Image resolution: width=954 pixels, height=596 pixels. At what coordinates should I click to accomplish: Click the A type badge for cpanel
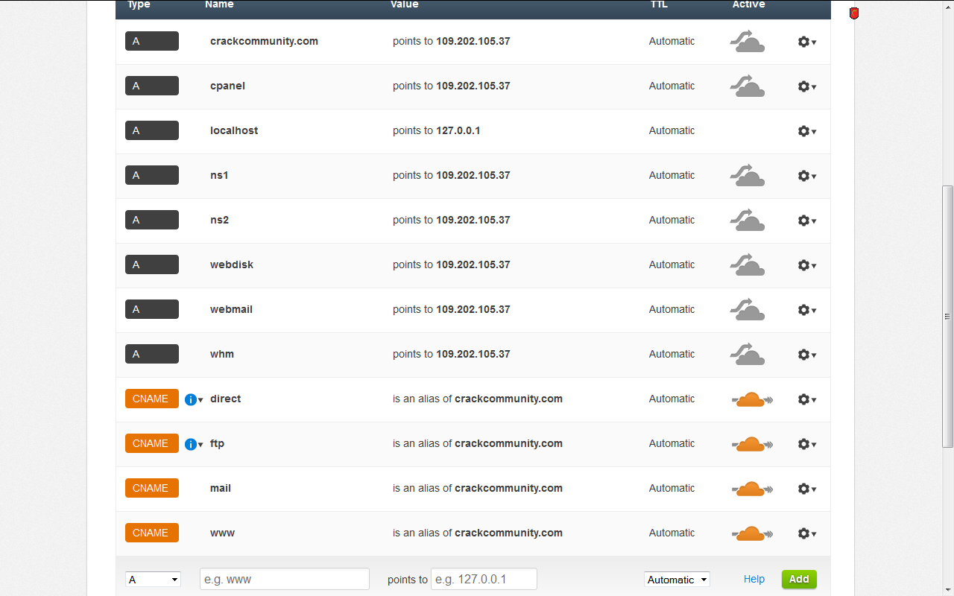tap(152, 86)
